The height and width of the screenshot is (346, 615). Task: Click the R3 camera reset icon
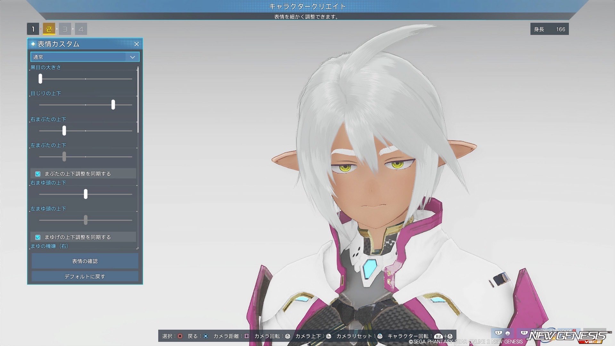pos(380,336)
